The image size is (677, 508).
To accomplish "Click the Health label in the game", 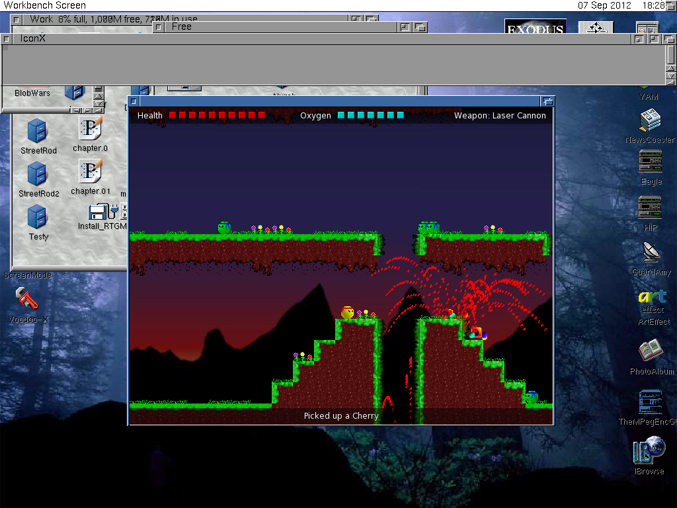I will coord(150,115).
